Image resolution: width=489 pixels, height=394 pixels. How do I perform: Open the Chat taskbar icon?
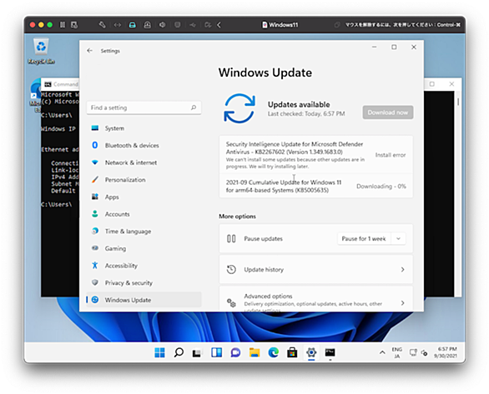coord(235,352)
